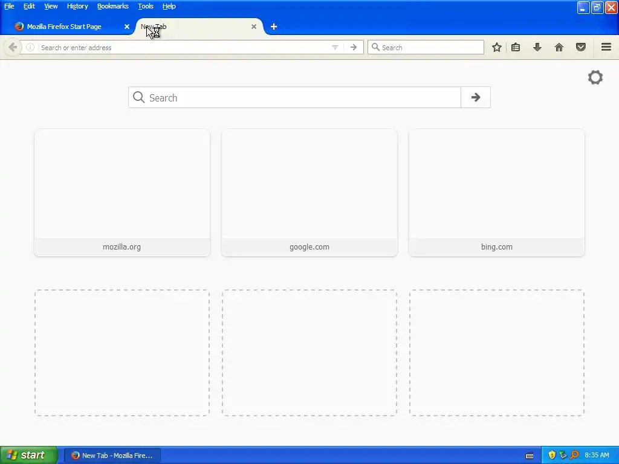Open a new tab with plus button
619x464 pixels.
274,27
